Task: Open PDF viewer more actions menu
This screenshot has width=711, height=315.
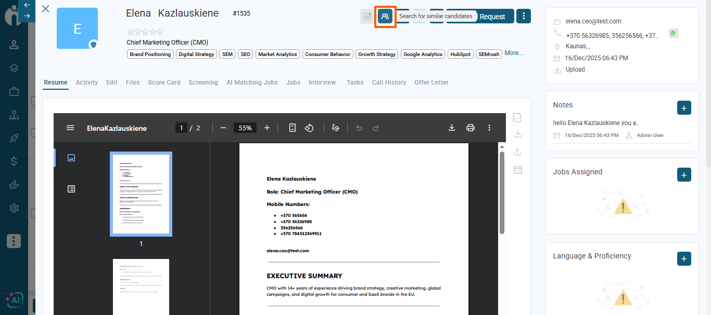Action: [x=489, y=128]
